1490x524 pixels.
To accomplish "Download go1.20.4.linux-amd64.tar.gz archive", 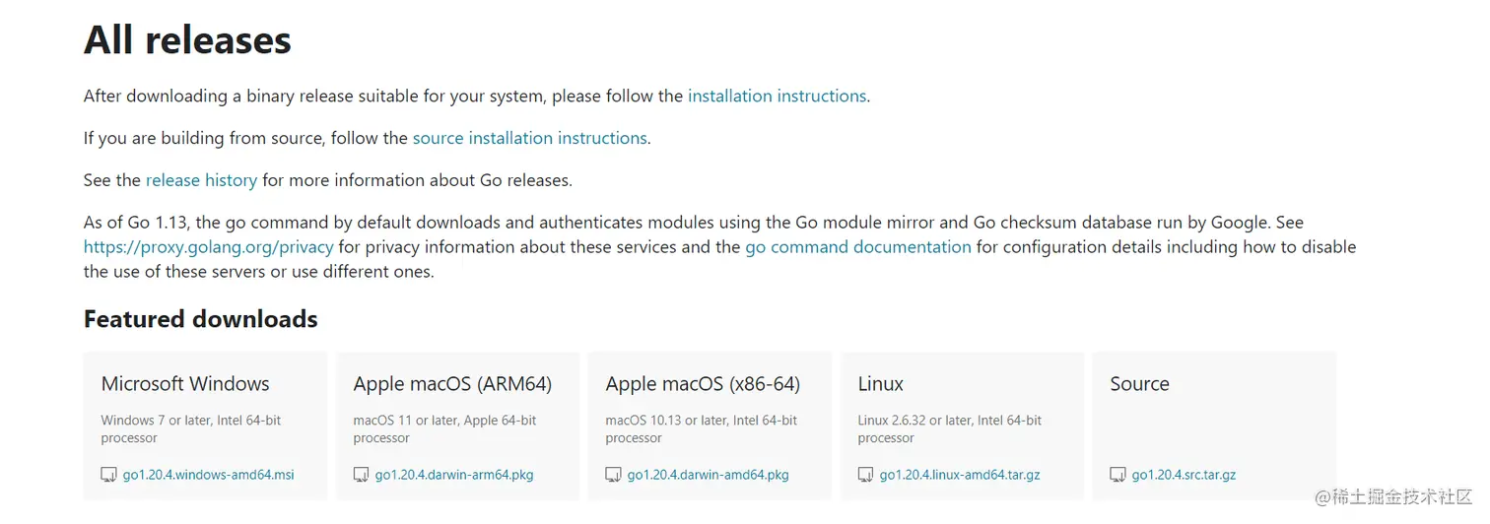I will [x=959, y=475].
